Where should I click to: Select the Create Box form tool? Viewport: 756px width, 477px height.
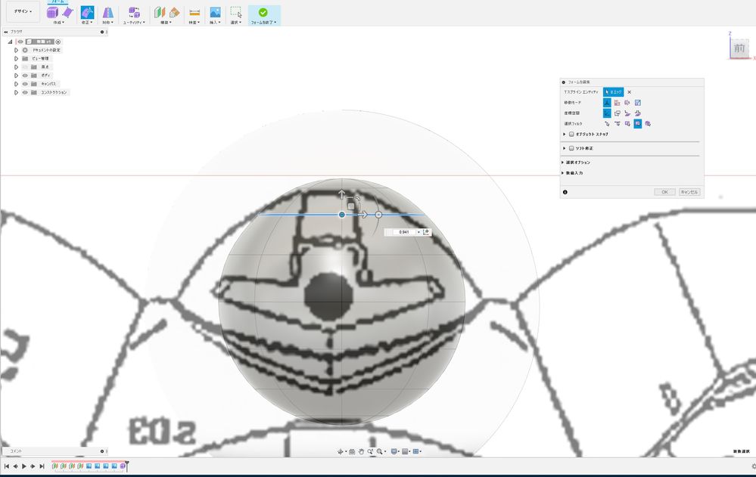pyautogui.click(x=52, y=13)
